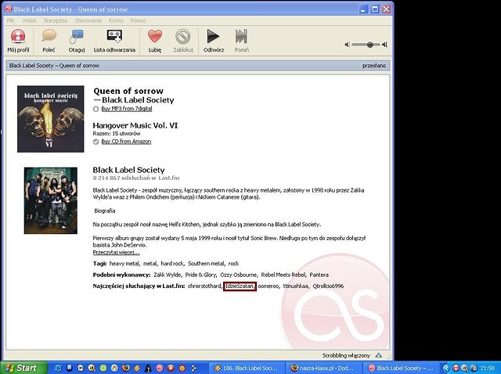Image resolution: width=501 pixels, height=374 pixels.
Task: Click the Hangover Music Vol. VI album title
Action: 135,125
